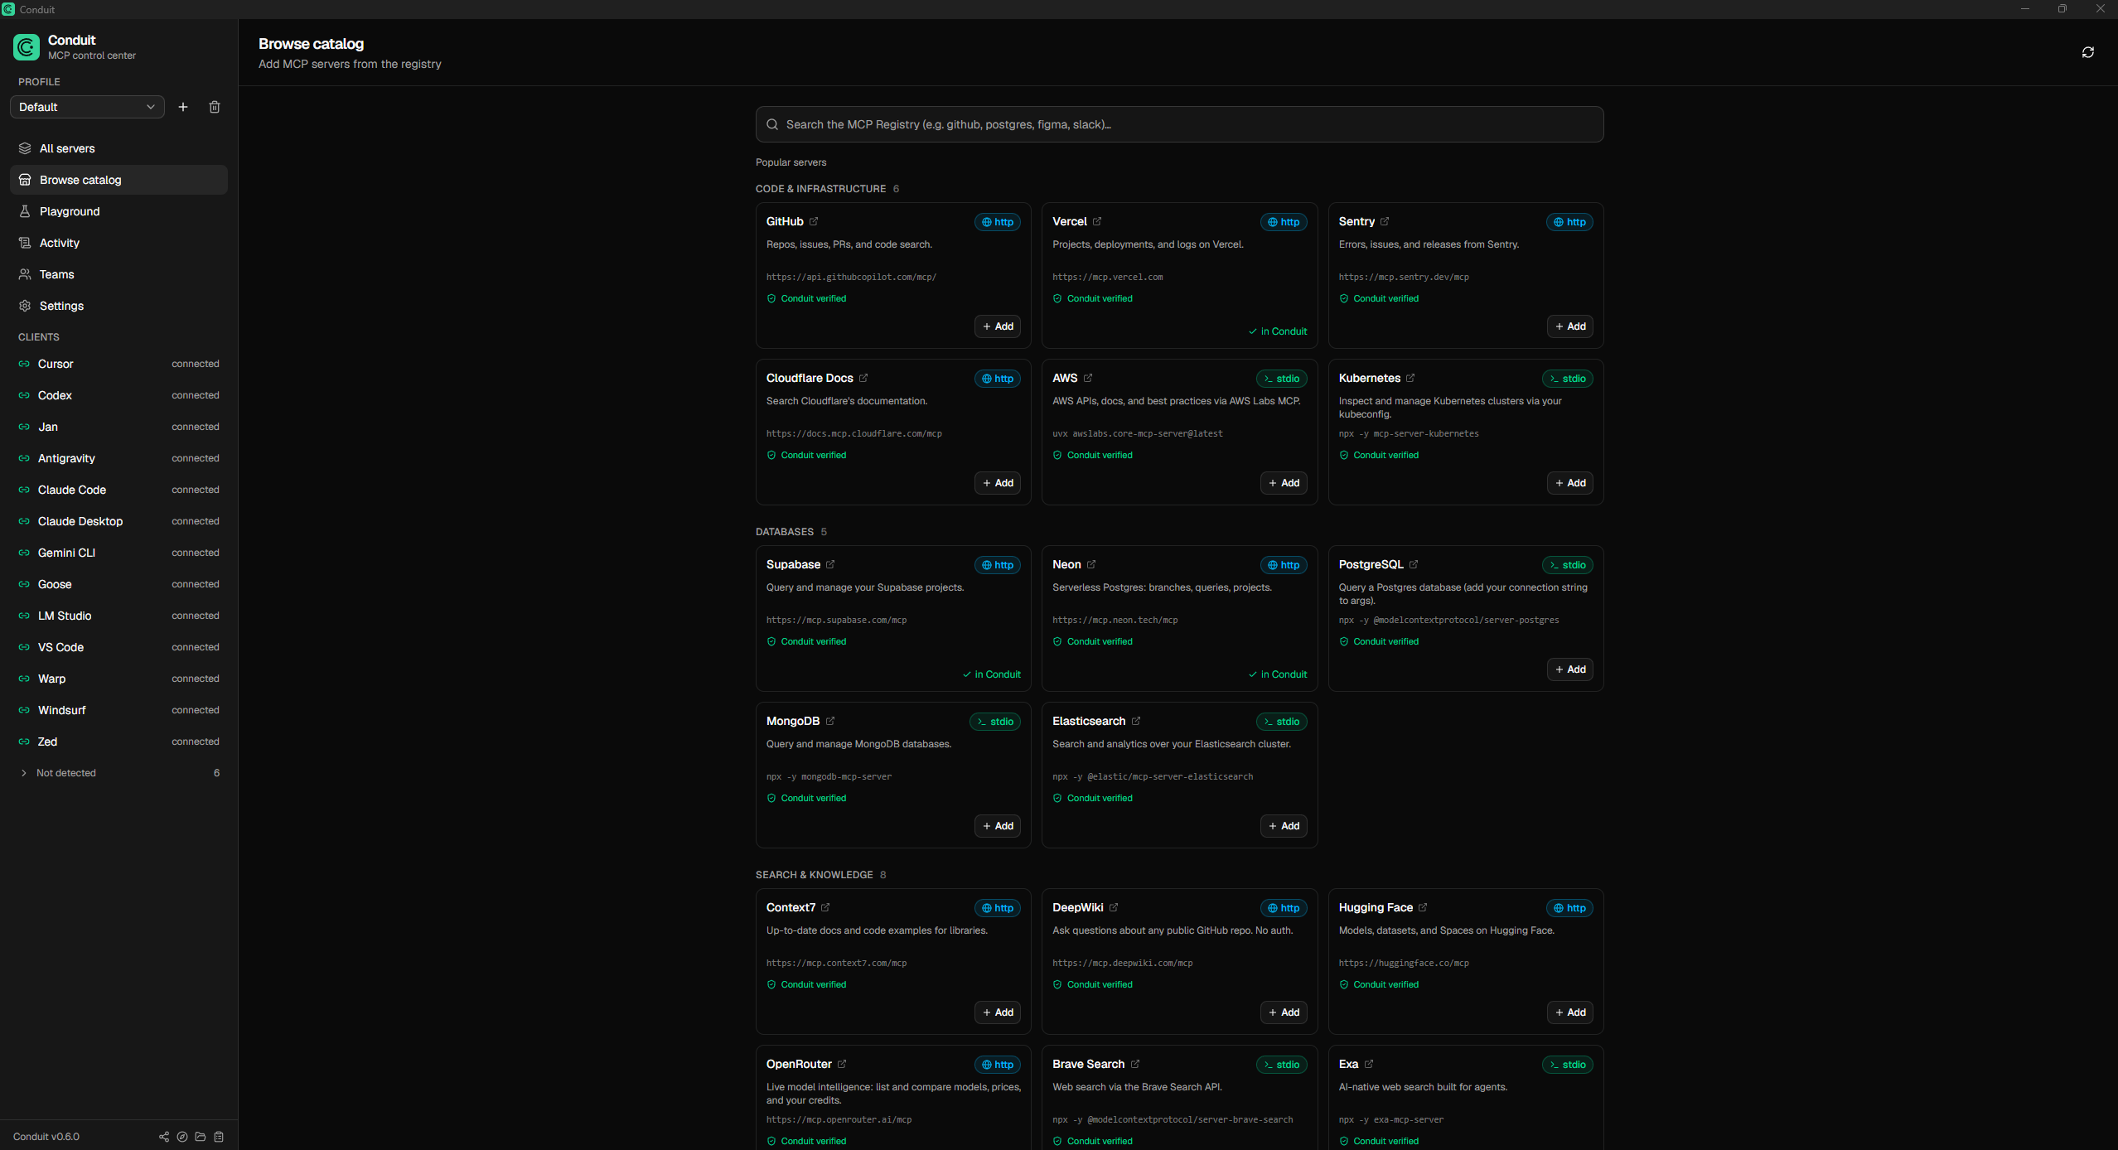Open the OpenRouter external link icon
Image resolution: width=2118 pixels, height=1150 pixels.
click(842, 1064)
